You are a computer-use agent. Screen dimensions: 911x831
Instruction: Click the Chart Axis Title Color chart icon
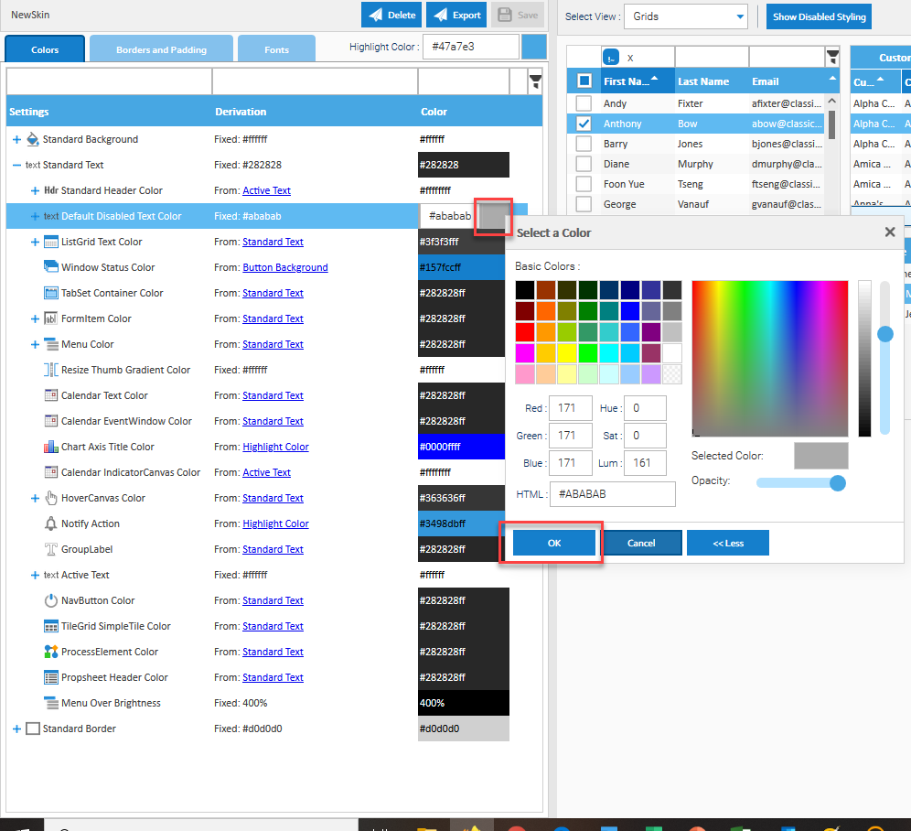[51, 447]
